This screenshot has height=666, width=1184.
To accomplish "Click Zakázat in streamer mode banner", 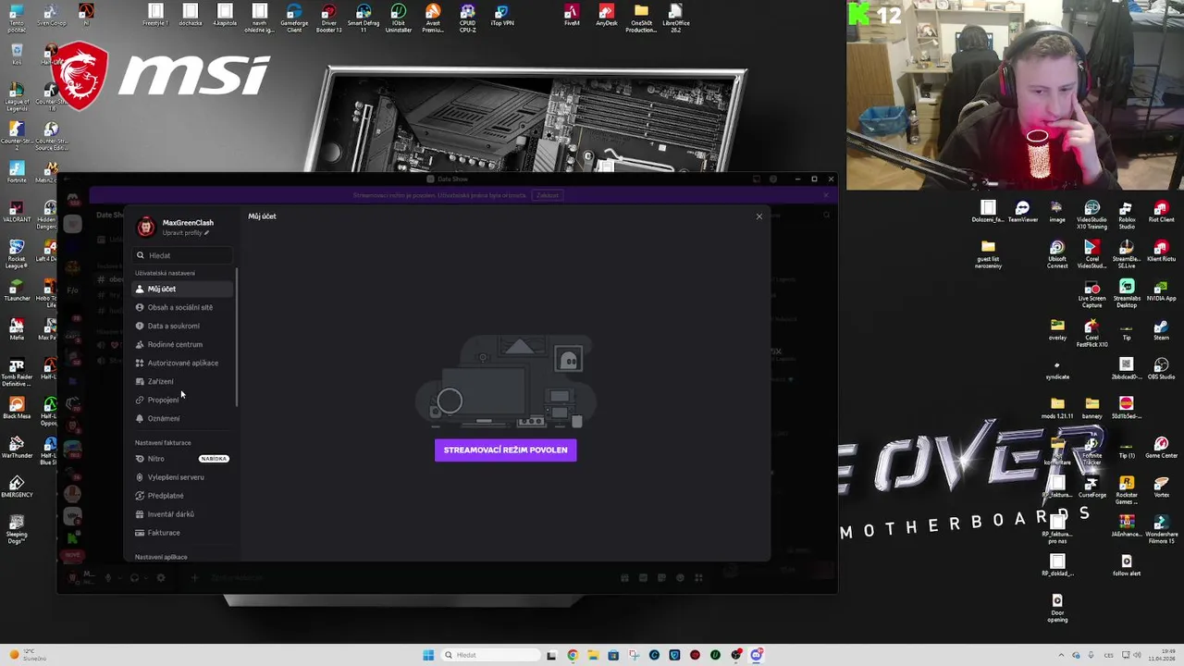I will point(547,195).
